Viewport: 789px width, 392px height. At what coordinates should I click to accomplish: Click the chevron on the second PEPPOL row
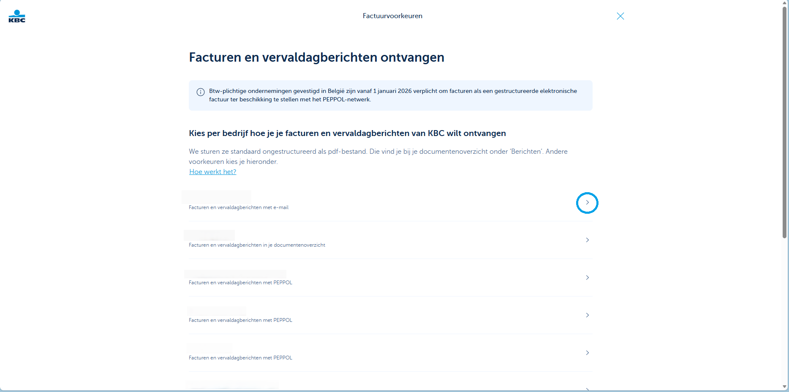[587, 315]
